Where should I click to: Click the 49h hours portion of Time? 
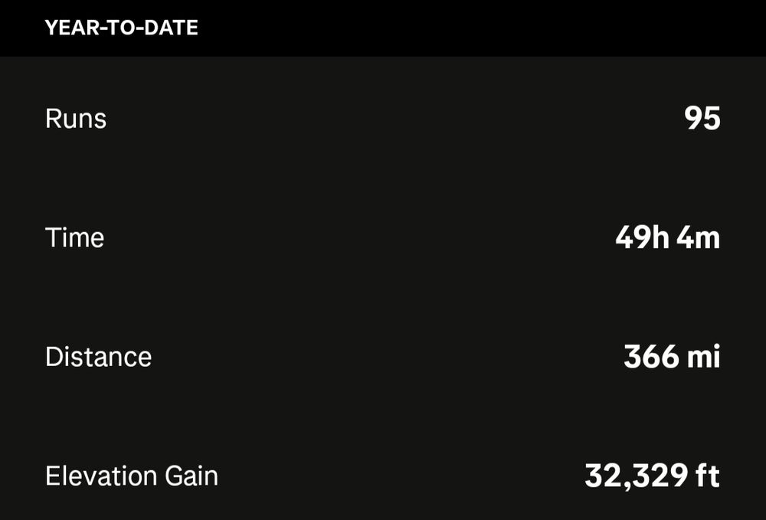[642, 237]
